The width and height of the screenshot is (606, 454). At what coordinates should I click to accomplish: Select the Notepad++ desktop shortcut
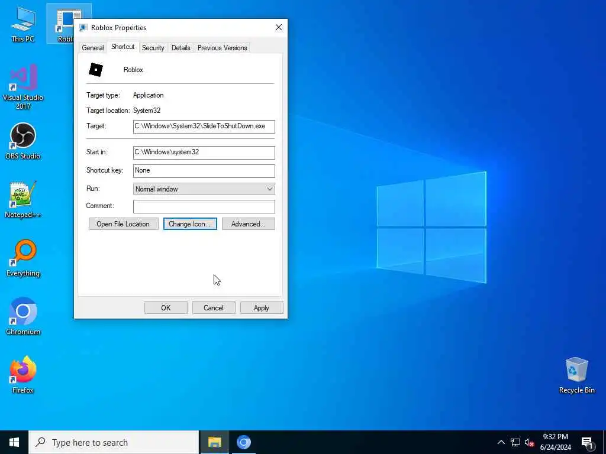point(23,200)
